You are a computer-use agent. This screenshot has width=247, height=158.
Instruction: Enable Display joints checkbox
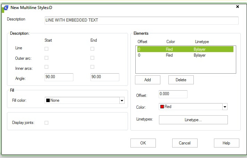[x=46, y=123]
